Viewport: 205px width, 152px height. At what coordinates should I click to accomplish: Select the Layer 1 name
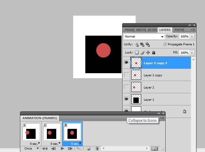tap(149, 100)
